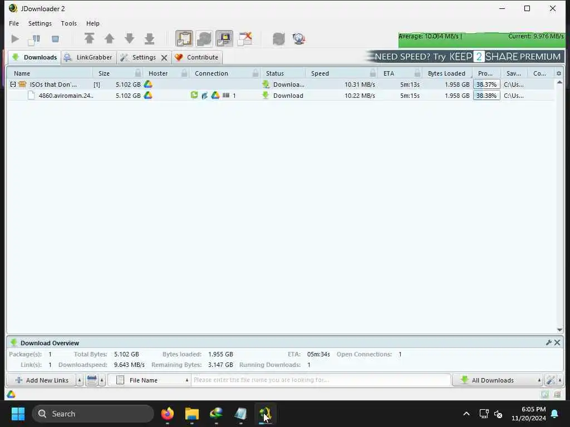This screenshot has width=570, height=427.
Task: Toggle the Connection column lock icon
Action: coord(255,73)
